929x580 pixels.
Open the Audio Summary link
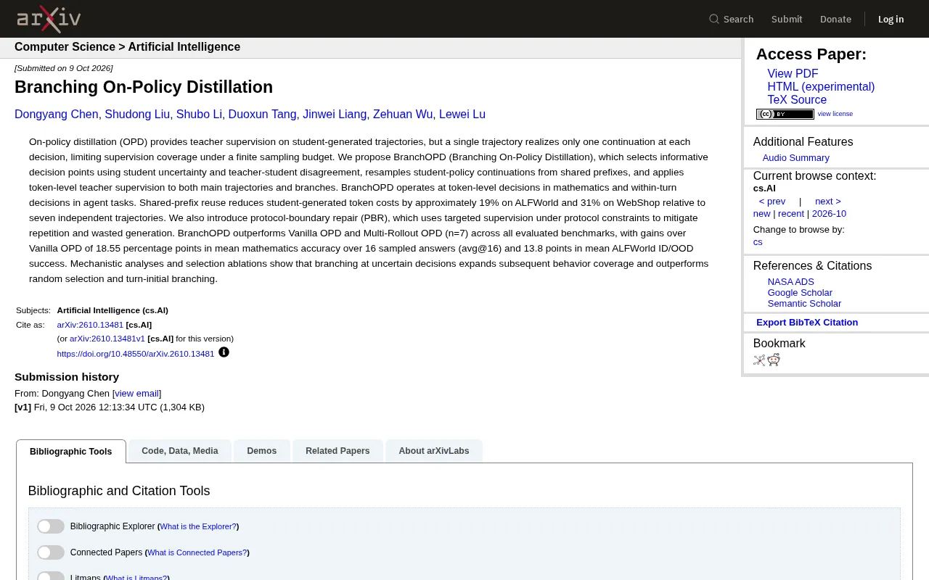click(795, 158)
